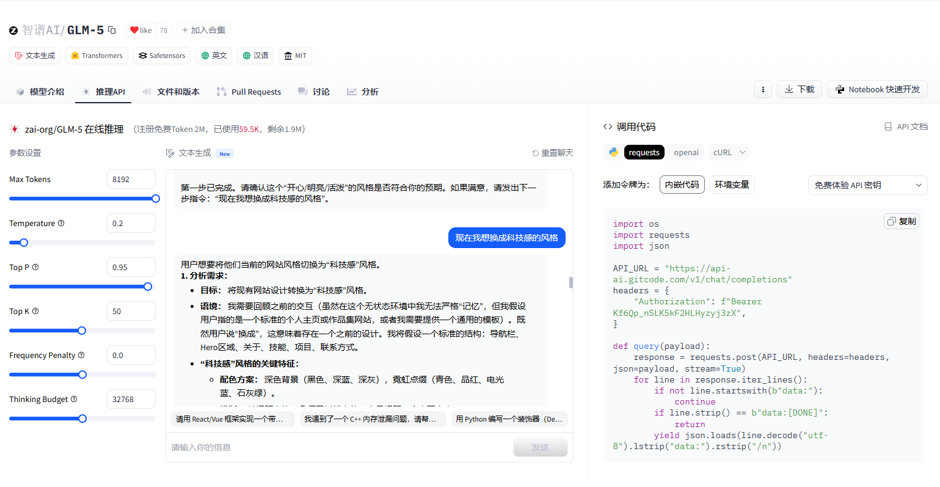Image resolution: width=940 pixels, height=487 pixels.
Task: Click the chat panel scrollbar
Action: (571, 282)
